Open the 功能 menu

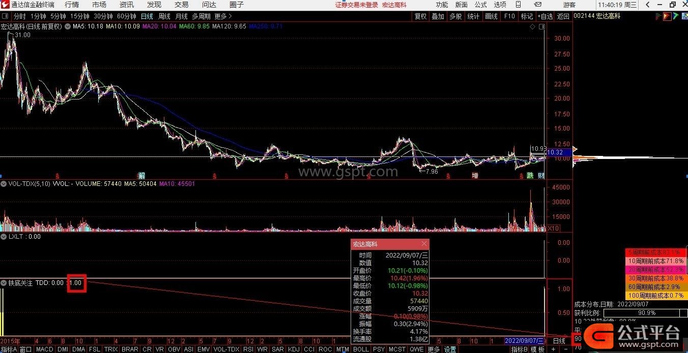442,5
